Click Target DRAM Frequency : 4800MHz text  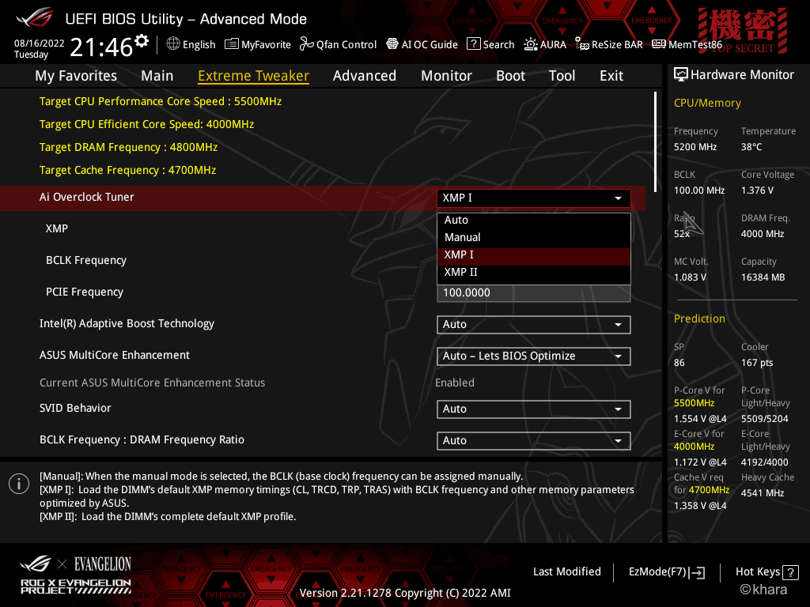click(x=129, y=148)
